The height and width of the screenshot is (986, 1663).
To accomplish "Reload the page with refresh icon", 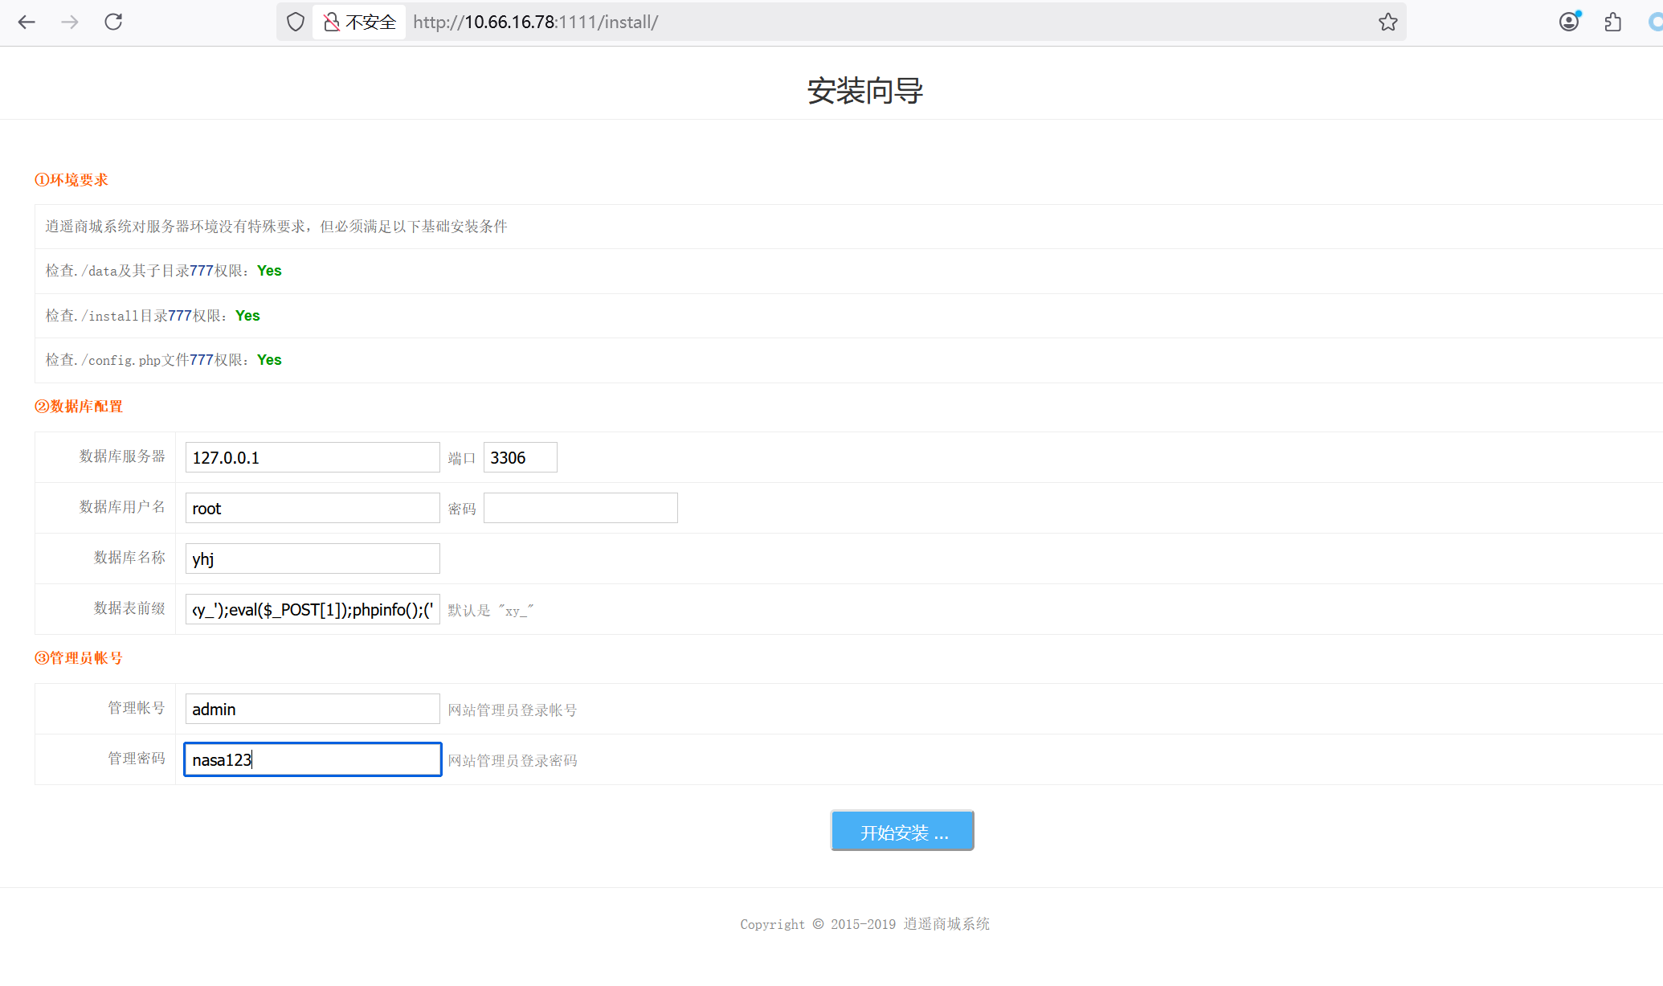I will (113, 22).
